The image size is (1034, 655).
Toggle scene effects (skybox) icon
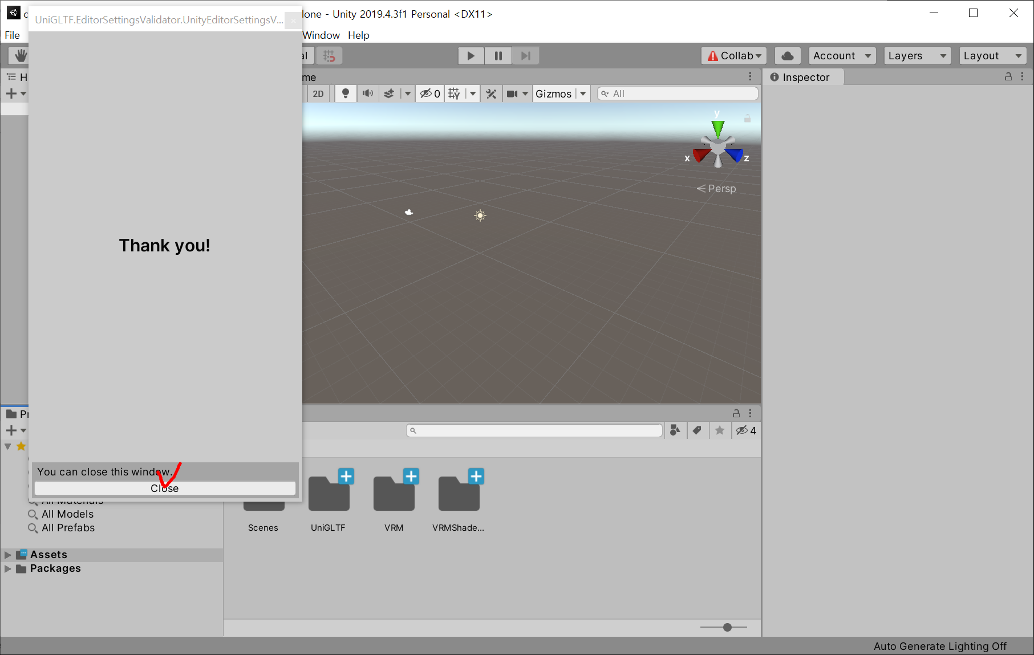pyautogui.click(x=389, y=94)
